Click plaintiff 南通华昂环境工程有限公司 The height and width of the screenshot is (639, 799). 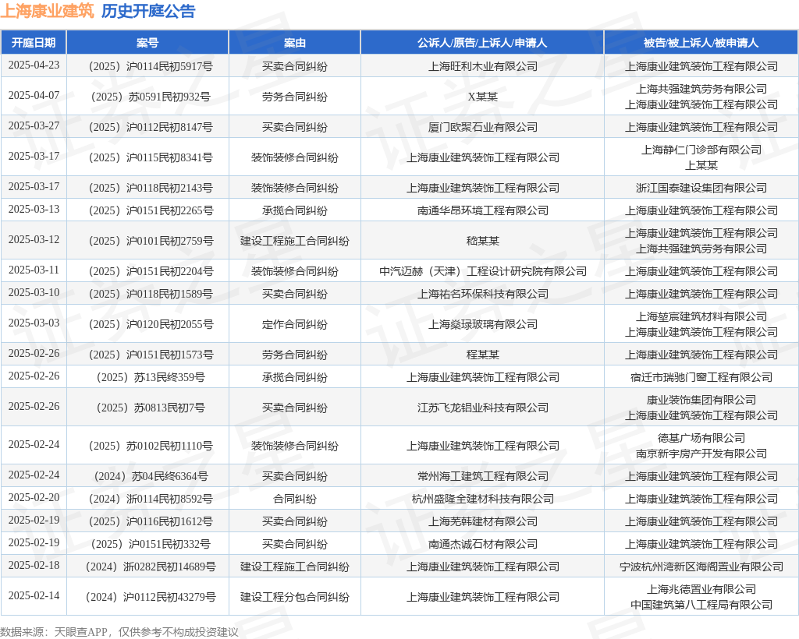point(482,210)
